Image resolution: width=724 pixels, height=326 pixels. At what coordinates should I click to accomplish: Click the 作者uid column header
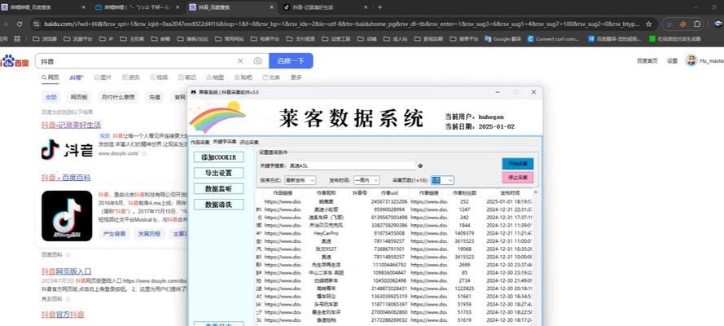(389, 192)
